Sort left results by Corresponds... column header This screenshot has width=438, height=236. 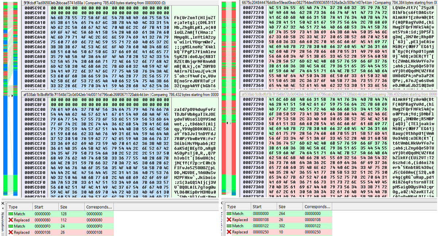99,206
